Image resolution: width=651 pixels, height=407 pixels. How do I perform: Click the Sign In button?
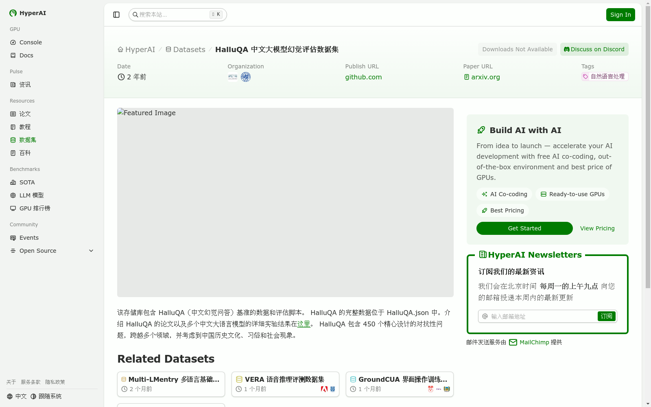point(620,14)
